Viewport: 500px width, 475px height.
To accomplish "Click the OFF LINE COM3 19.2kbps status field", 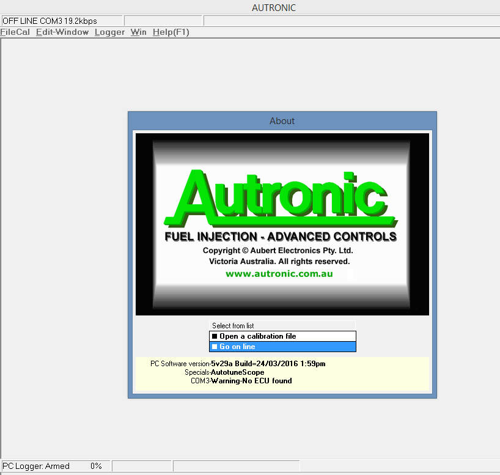I will coord(50,21).
